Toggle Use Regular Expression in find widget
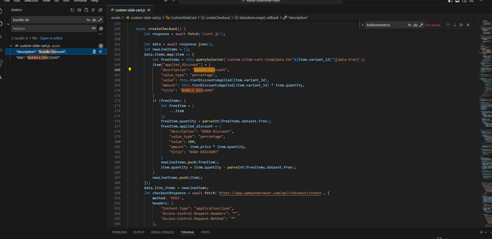 421,25
